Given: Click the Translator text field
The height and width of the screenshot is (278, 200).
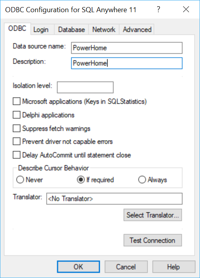Looking at the screenshot, I should point(114,199).
